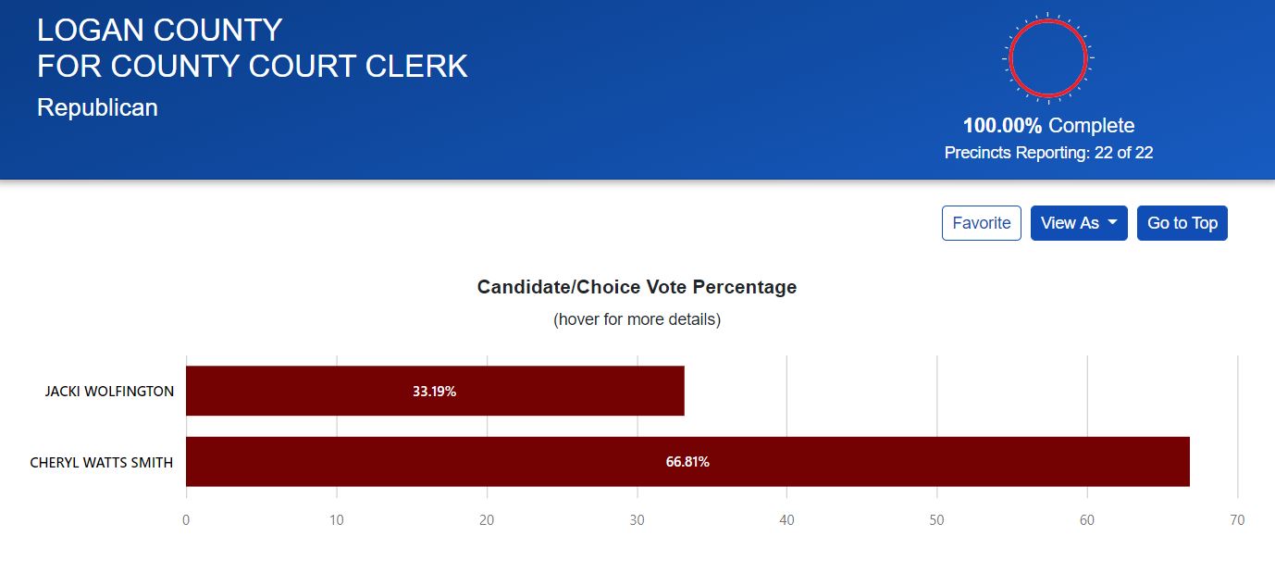Click the 0 tick on chart axis
The image size is (1275, 561).
pyautogui.click(x=186, y=520)
